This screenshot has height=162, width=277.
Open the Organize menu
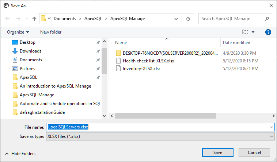click(x=18, y=32)
